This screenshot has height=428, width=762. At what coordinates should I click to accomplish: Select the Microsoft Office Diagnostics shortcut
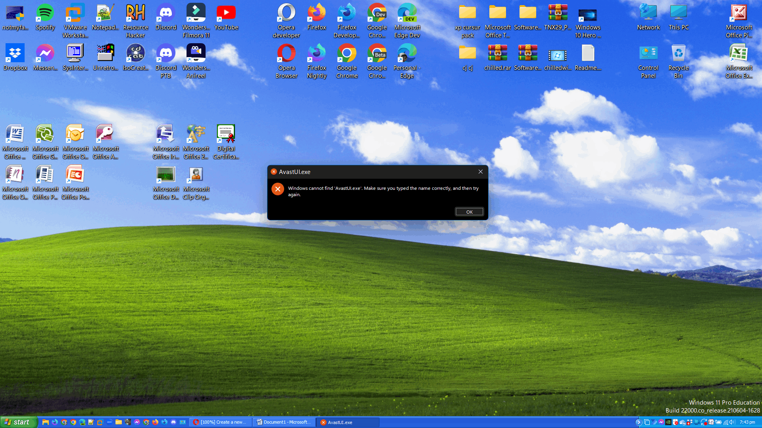pyautogui.click(x=166, y=182)
